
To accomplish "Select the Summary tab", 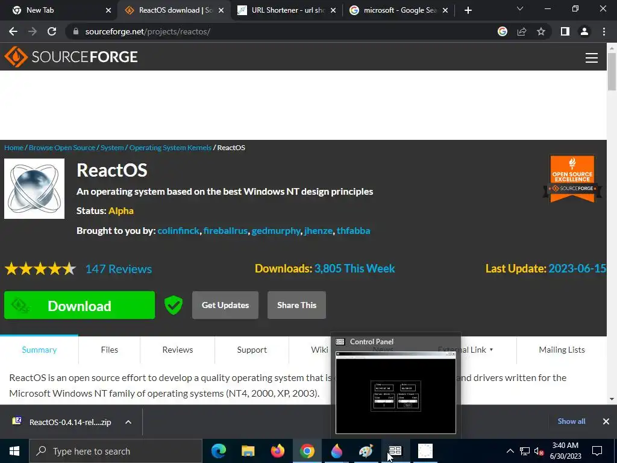I will point(39,350).
